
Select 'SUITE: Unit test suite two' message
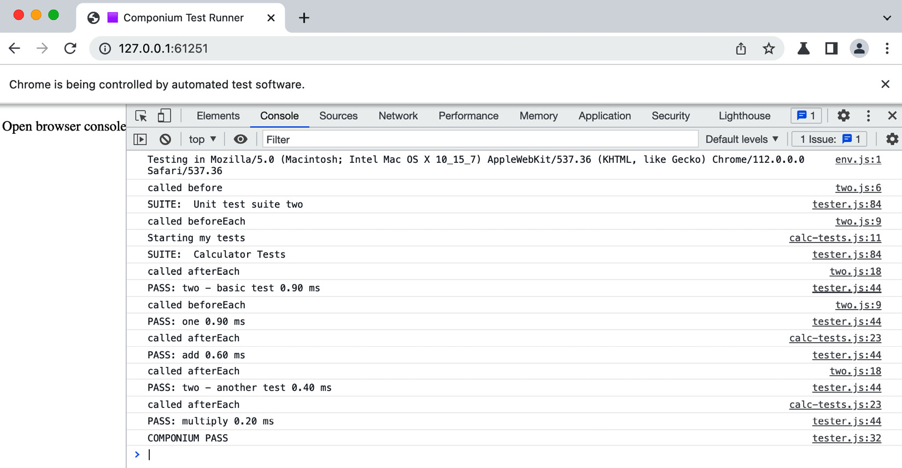click(x=225, y=204)
